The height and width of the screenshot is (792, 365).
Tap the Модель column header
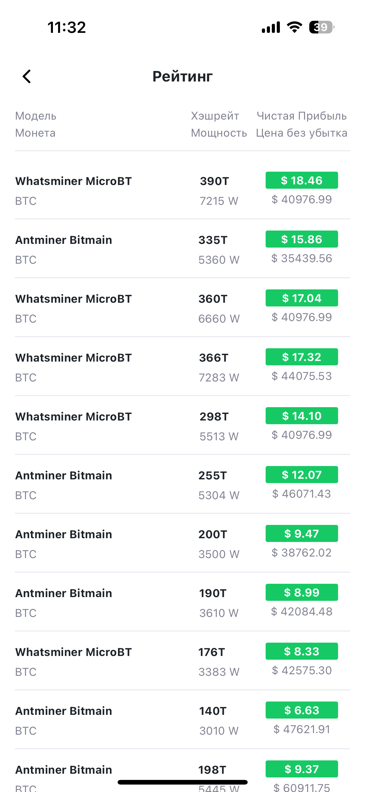(x=36, y=116)
